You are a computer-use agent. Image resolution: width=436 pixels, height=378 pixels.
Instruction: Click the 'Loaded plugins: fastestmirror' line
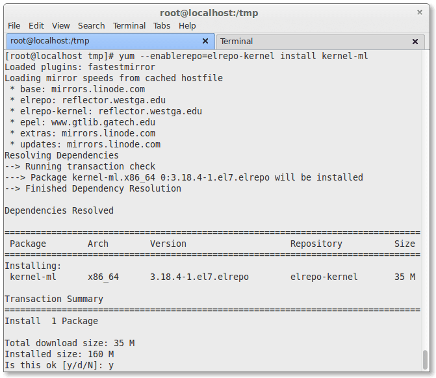(x=80, y=68)
